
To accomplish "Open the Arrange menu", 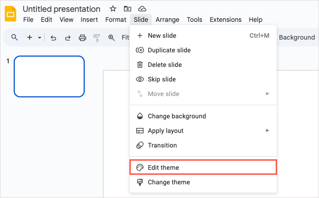I will click(x=167, y=20).
